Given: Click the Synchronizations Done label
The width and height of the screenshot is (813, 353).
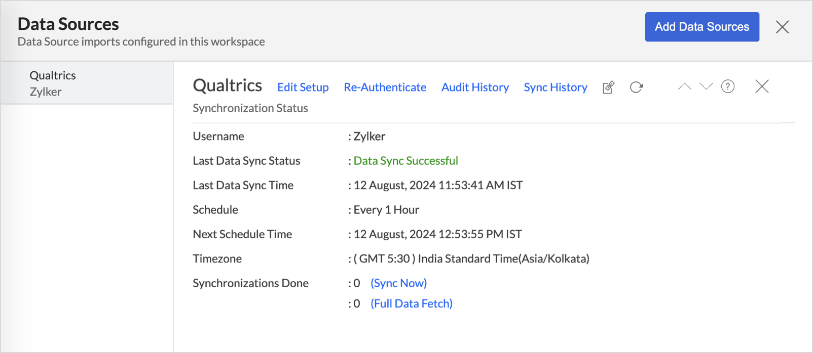Looking at the screenshot, I should pos(251,283).
